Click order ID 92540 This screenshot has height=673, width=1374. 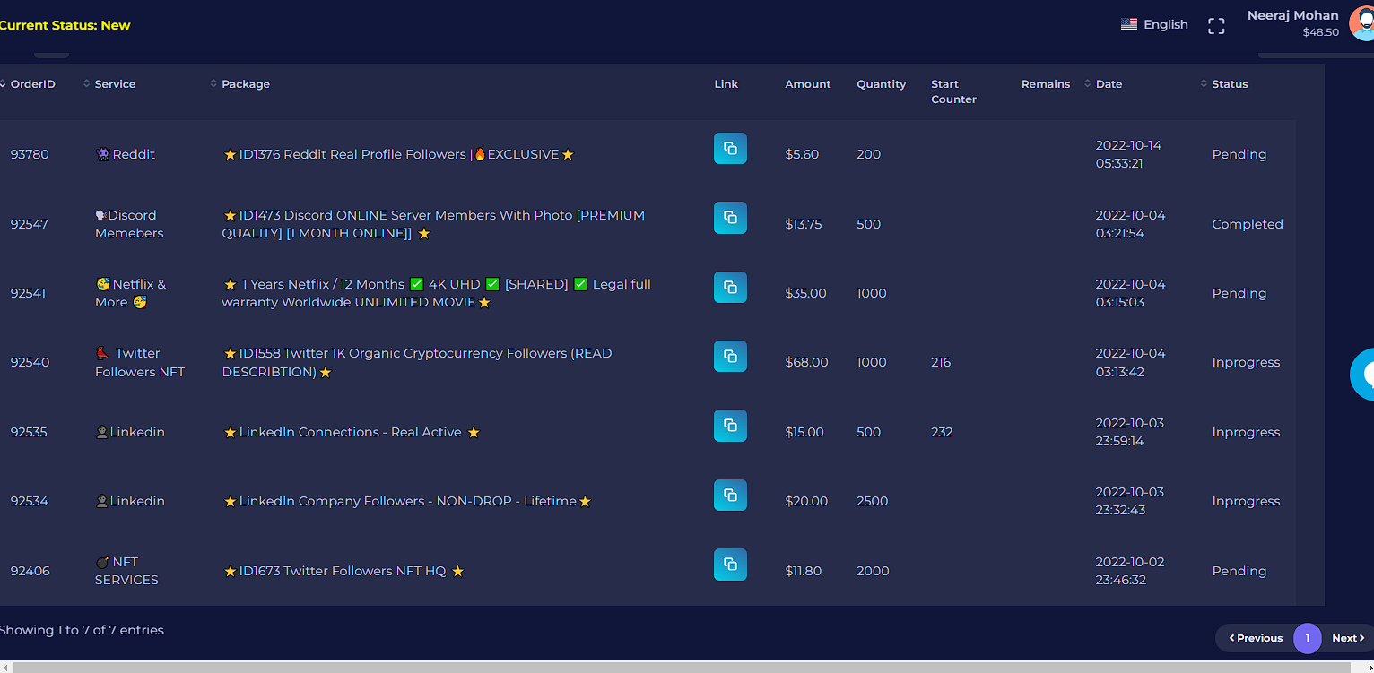(30, 362)
